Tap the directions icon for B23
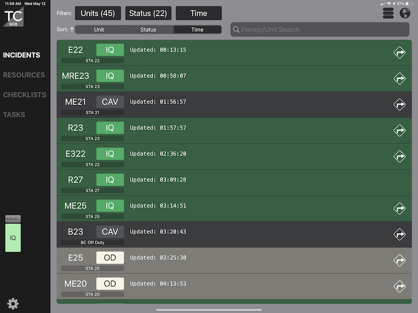Image resolution: width=418 pixels, height=313 pixels. 400,235
